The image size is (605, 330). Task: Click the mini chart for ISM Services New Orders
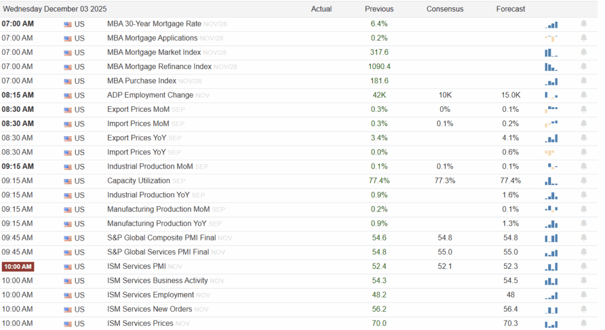[x=551, y=309]
